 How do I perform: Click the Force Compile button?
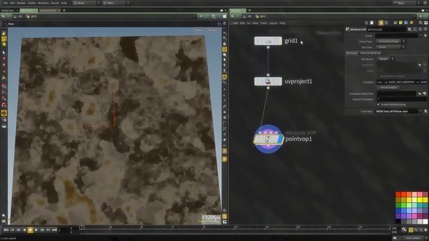(389, 88)
